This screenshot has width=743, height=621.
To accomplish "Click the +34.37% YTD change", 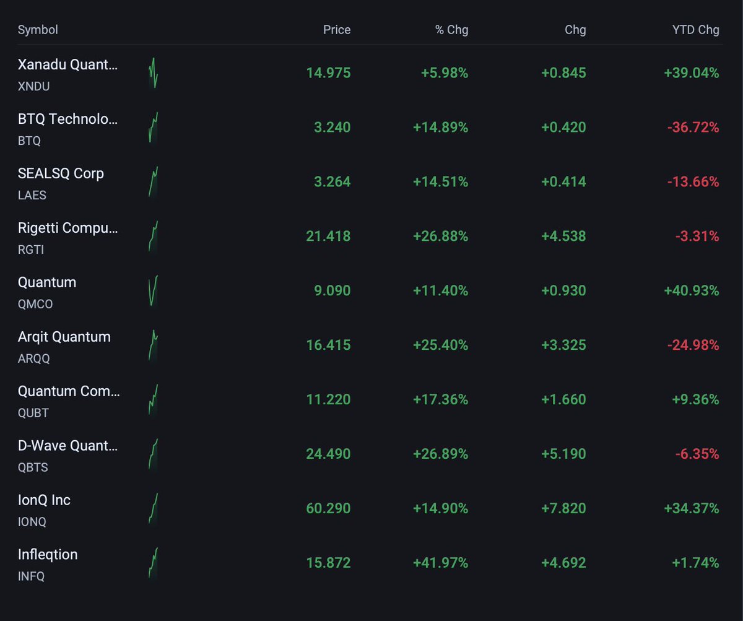I will [x=692, y=509].
